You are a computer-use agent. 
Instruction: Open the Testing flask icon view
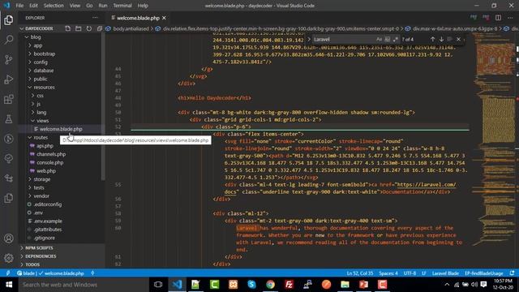point(9,119)
